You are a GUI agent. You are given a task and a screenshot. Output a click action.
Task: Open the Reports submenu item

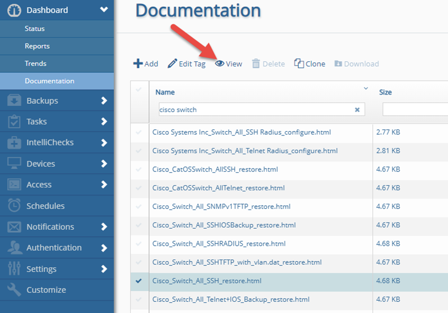pyautogui.click(x=37, y=46)
